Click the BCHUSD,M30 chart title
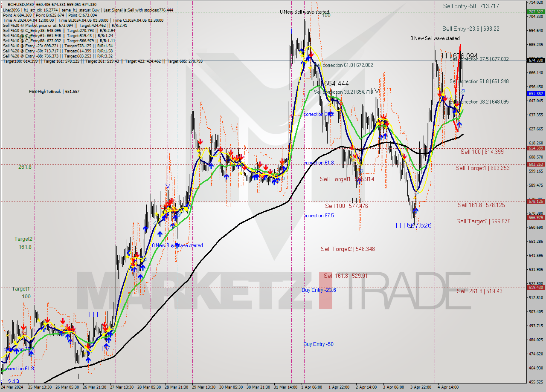This screenshot has height=392, width=546. tap(20, 4)
